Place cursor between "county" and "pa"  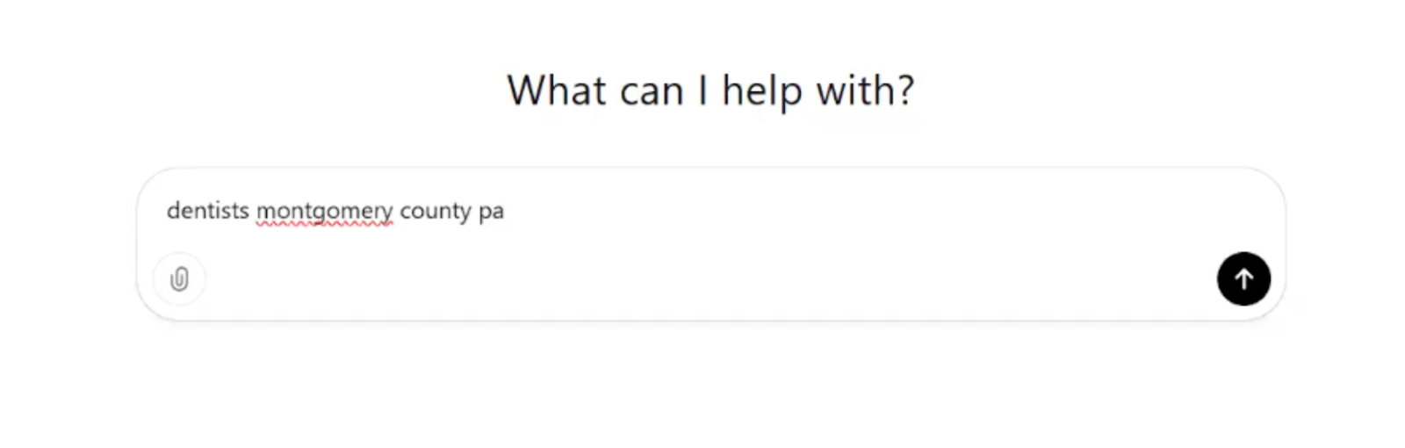(x=475, y=211)
